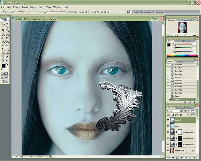This screenshot has height=161, width=201.
Task: Hide the Background layer eye icon
Action: coord(168,150)
